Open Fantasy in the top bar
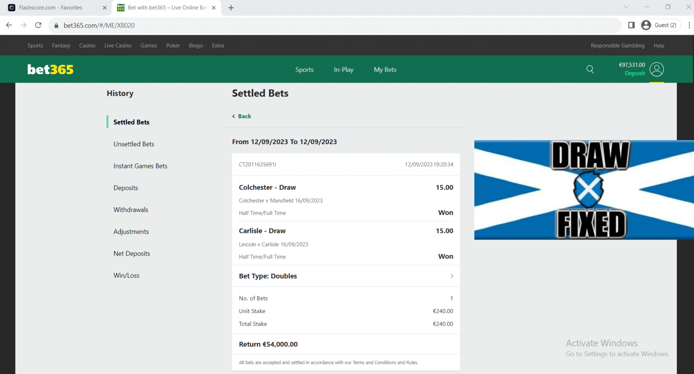Viewport: 694px width, 374px height. [61, 46]
